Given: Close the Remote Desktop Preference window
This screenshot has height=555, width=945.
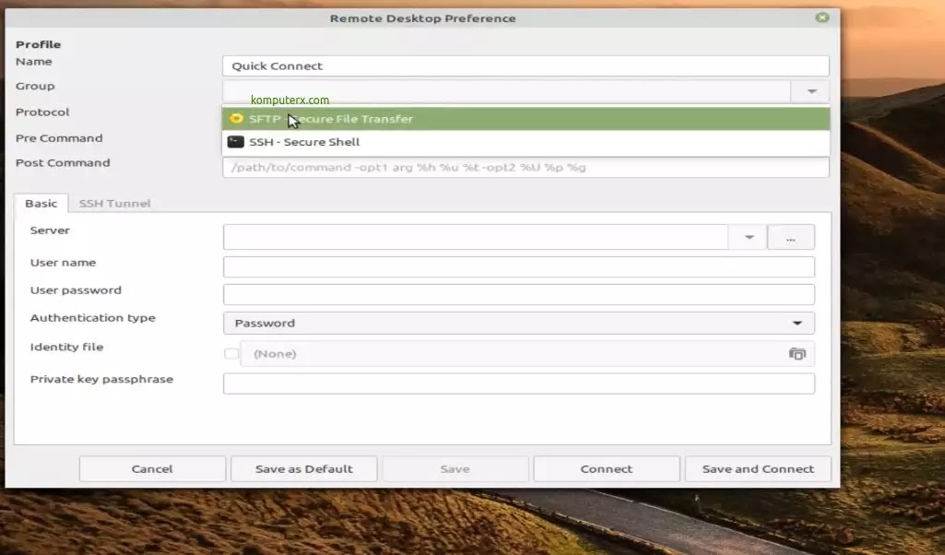Looking at the screenshot, I should coord(822,18).
